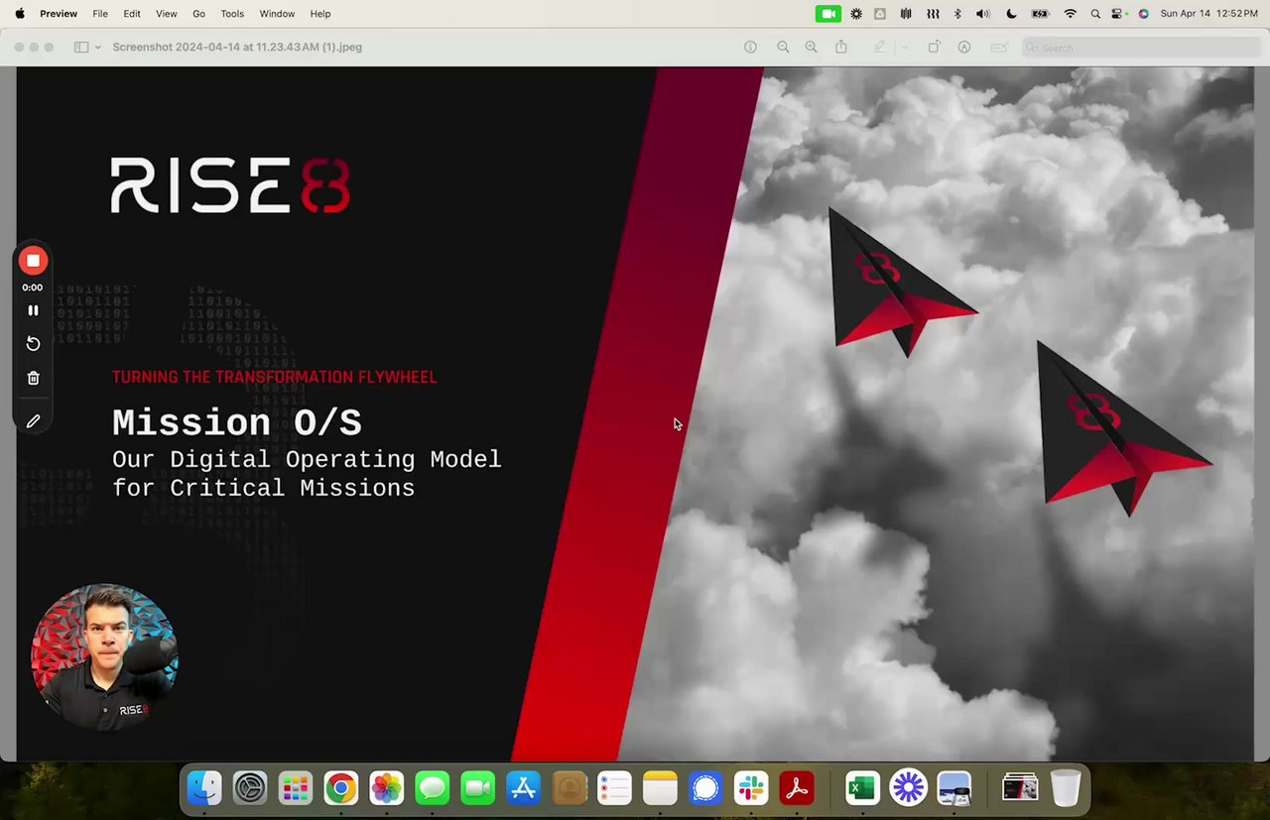Open the Preview app menu
The image size is (1270, 820).
59,14
